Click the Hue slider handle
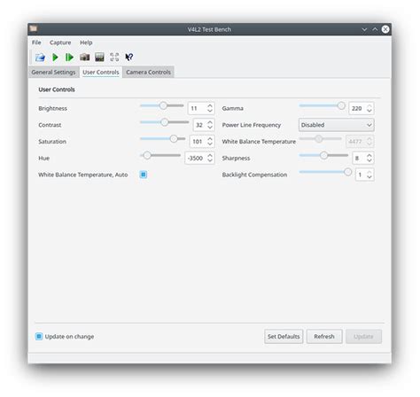Viewport: 420px width, 397px height. [x=147, y=155]
